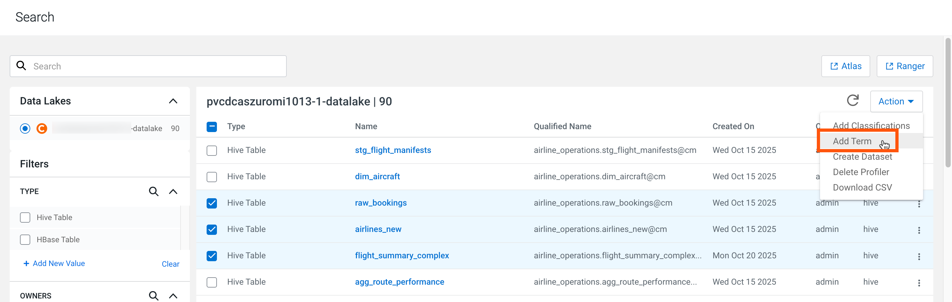The height and width of the screenshot is (302, 952).
Task: Collapse the TYPE filter section
Action: point(173,191)
